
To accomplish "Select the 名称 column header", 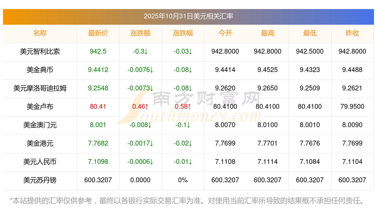I will [x=40, y=33].
